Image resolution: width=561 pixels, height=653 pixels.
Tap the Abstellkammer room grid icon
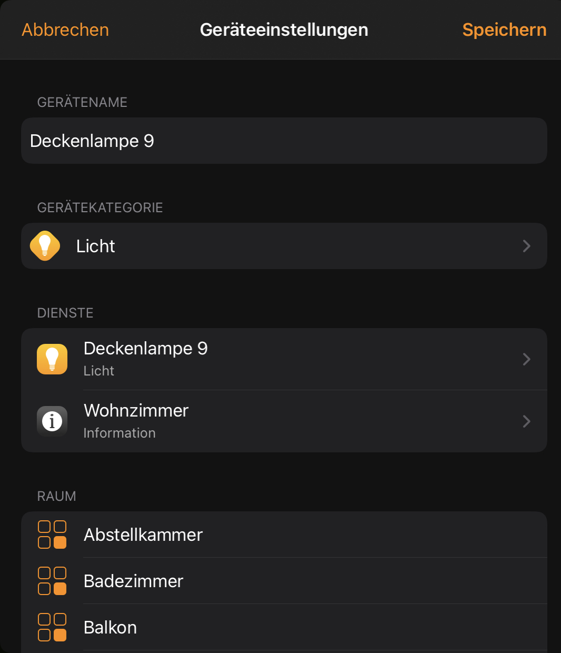coord(52,535)
